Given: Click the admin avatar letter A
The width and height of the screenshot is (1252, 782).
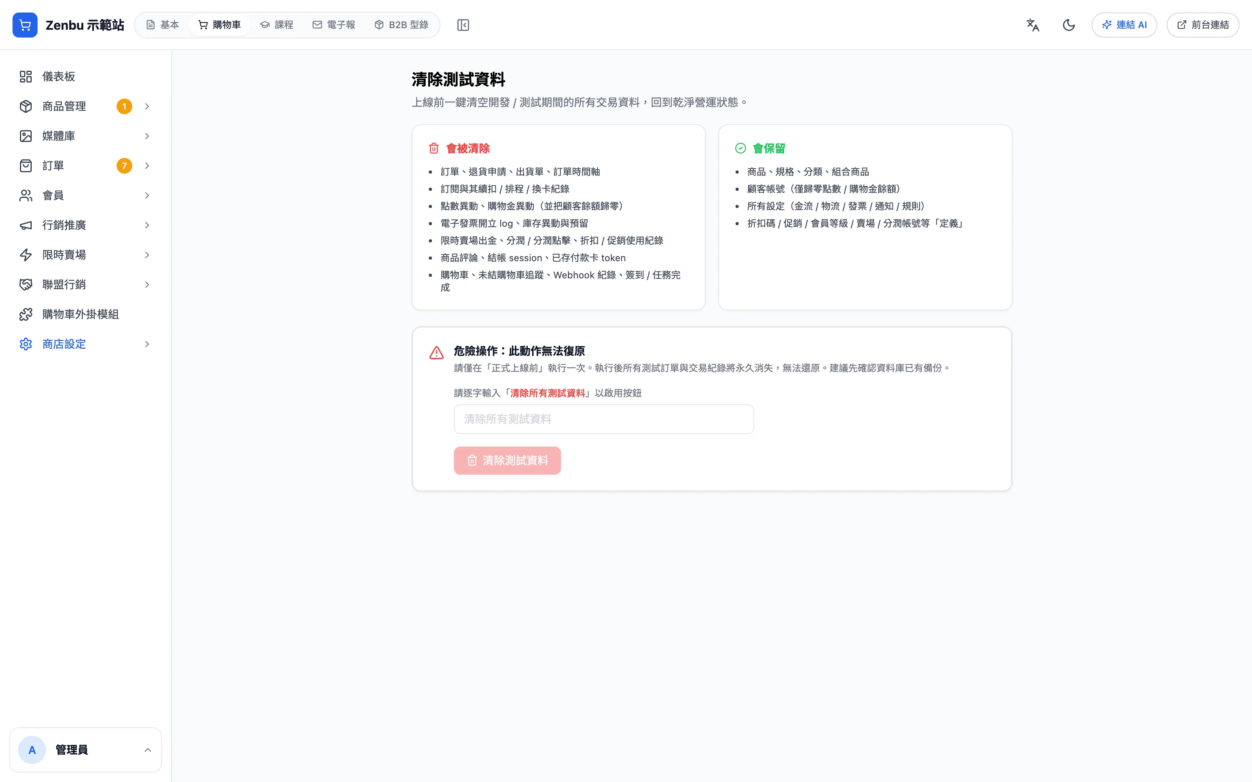Looking at the screenshot, I should point(32,750).
